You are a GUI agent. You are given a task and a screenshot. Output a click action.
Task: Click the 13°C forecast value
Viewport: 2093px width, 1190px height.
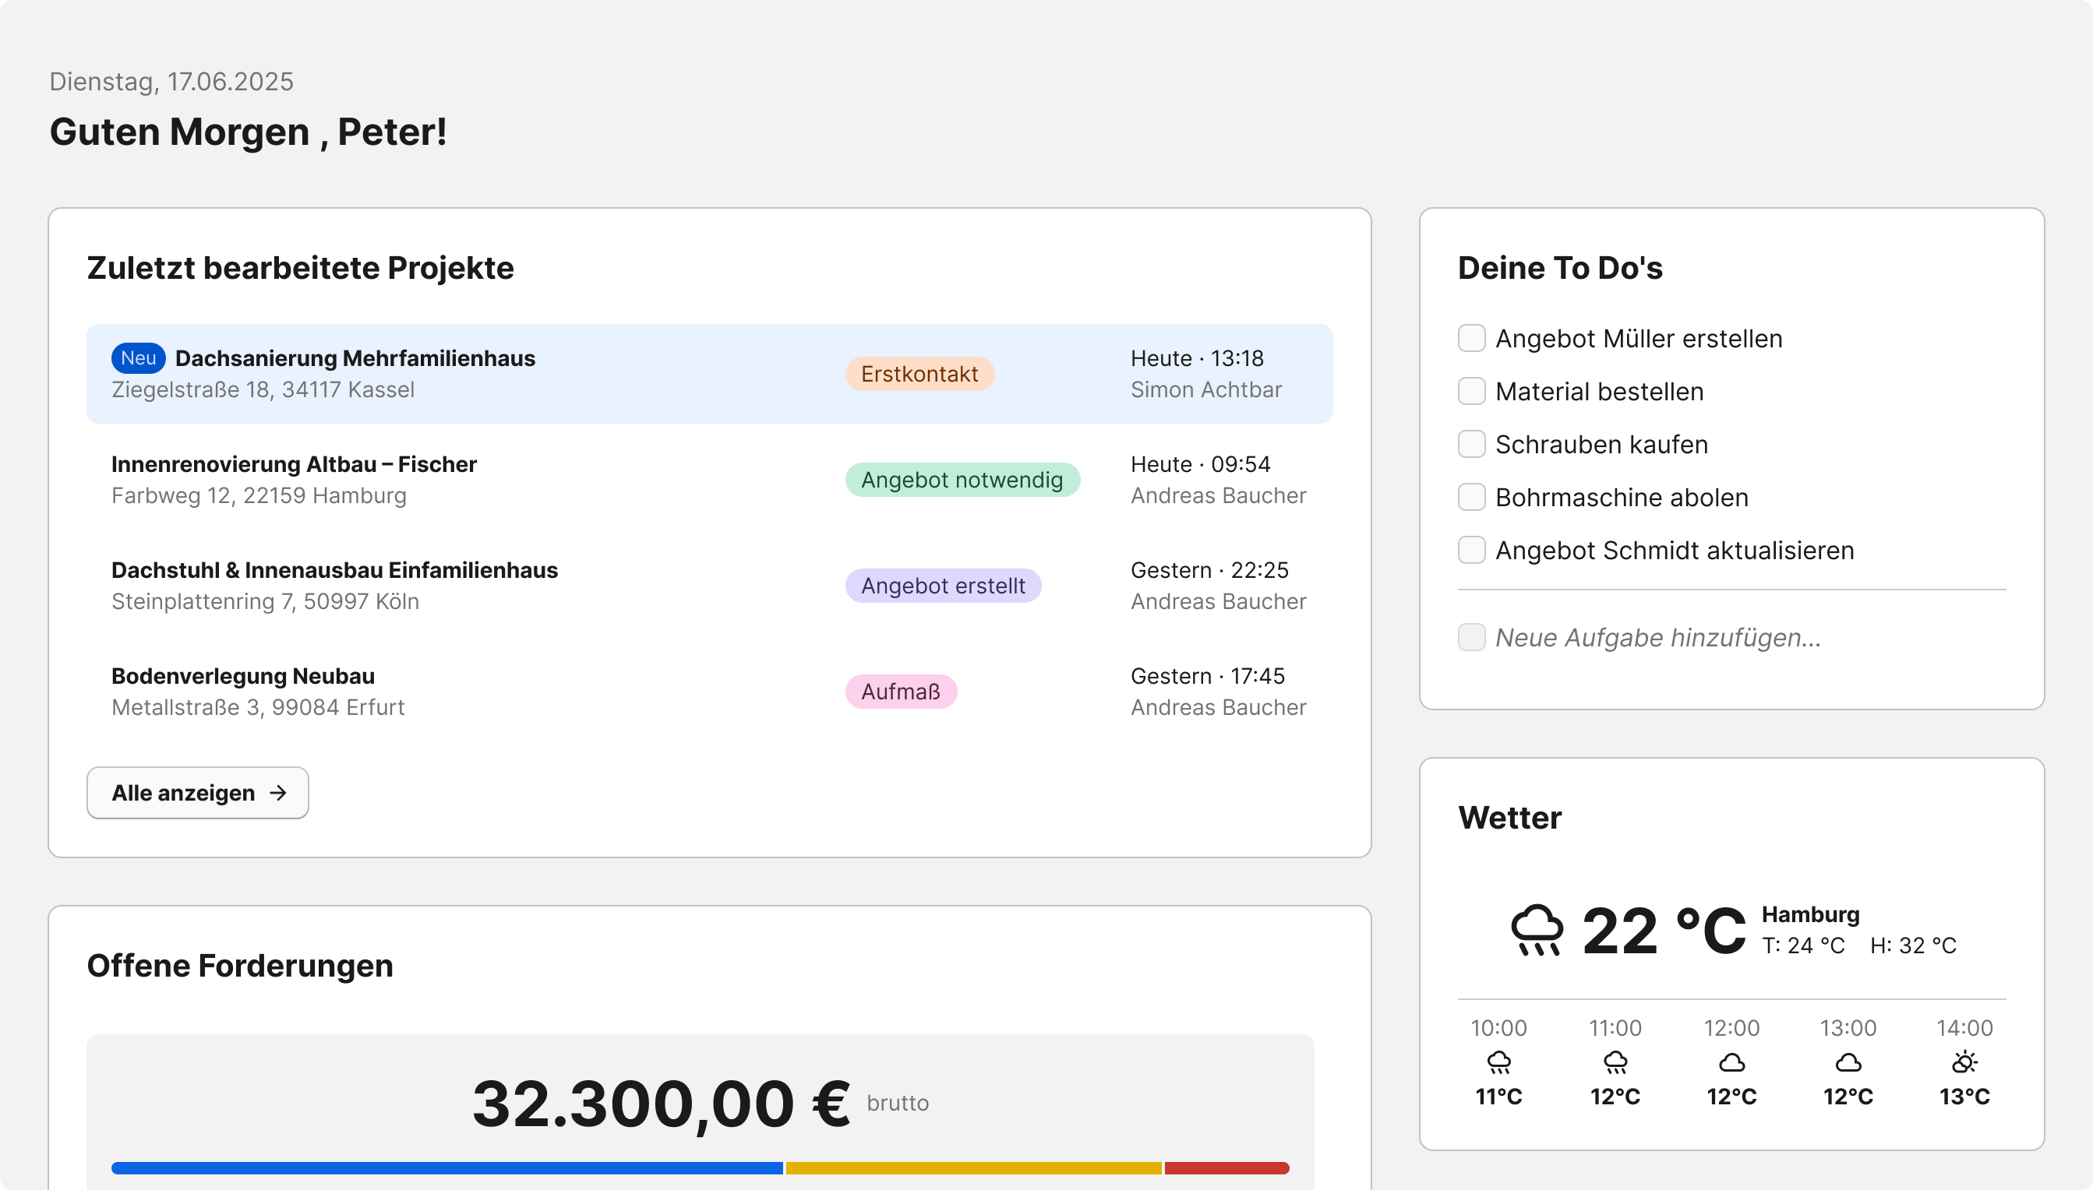tap(1964, 1097)
